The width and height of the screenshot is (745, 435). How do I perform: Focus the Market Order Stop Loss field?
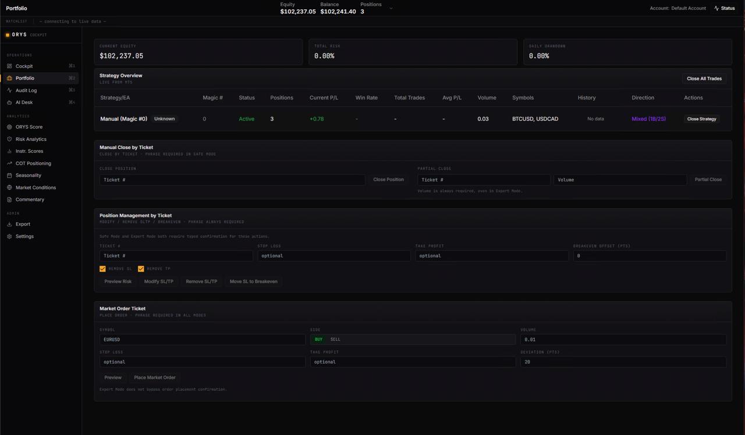tap(203, 362)
